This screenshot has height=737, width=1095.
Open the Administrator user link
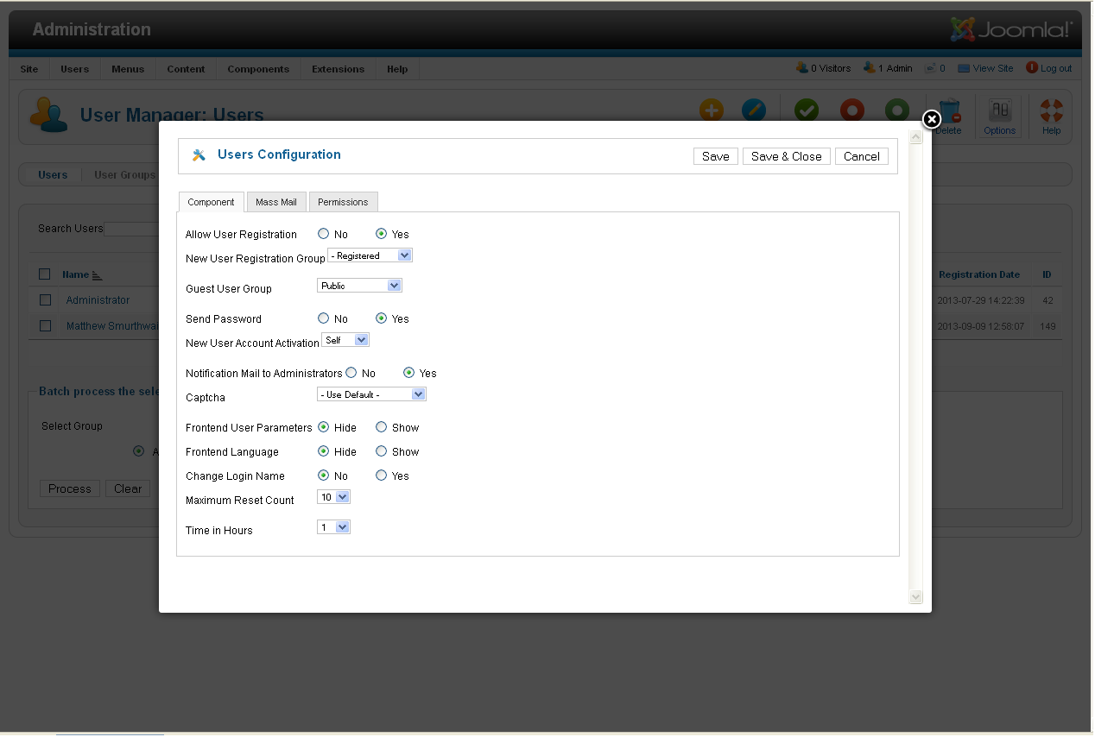coord(98,300)
